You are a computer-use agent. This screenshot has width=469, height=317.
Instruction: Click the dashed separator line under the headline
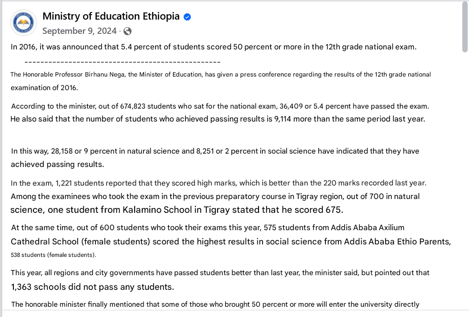click(x=122, y=62)
